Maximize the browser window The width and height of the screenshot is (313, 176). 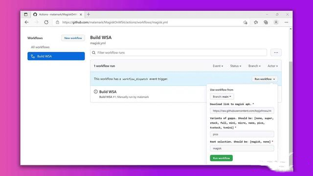coord(277,14)
